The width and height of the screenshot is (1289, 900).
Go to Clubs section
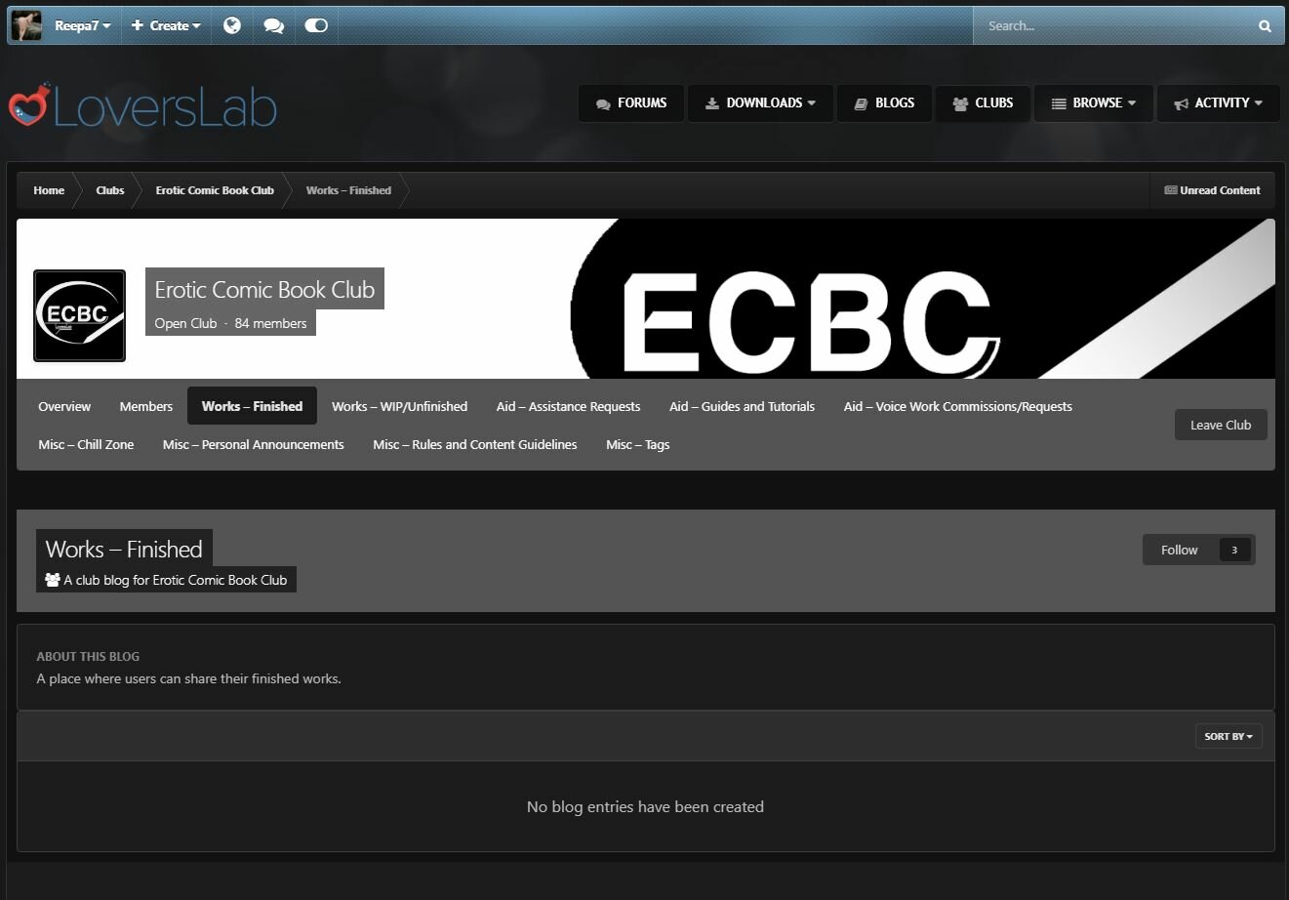pyautogui.click(x=984, y=102)
